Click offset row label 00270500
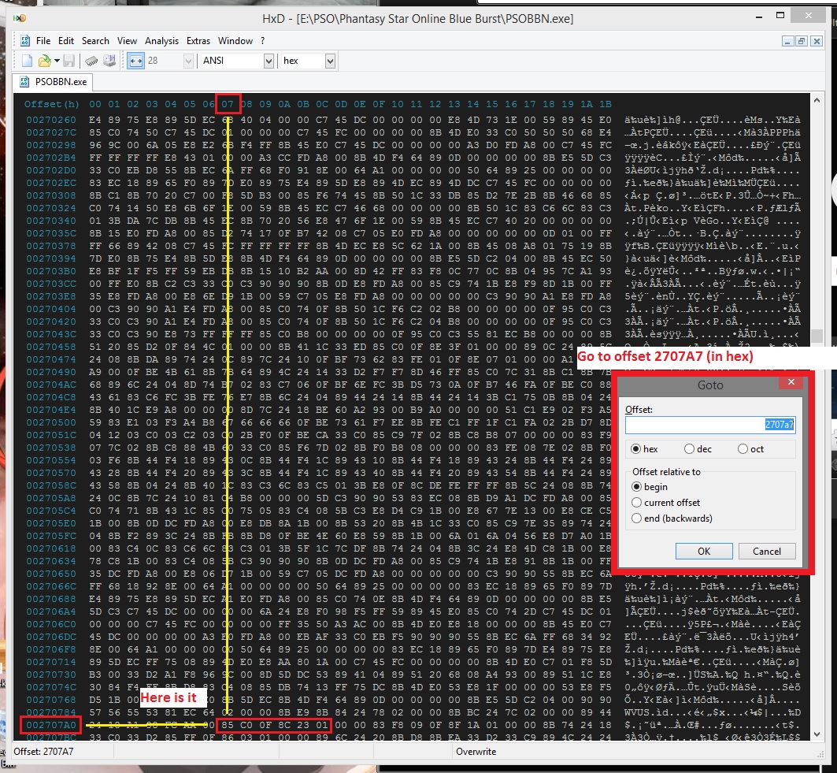Screen dimensions: 837x773 point(51,422)
